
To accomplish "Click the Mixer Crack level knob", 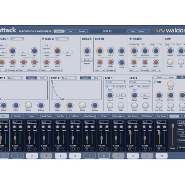I will coord(122,62).
